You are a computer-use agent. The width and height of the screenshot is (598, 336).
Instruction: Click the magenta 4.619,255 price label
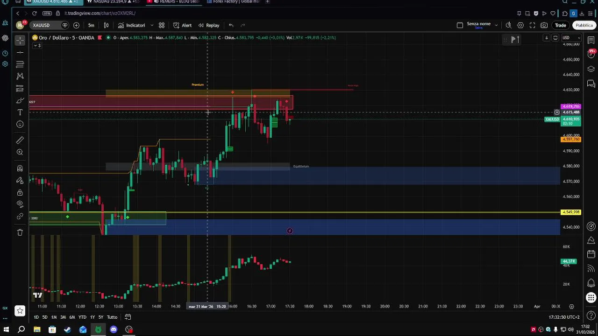(571, 107)
